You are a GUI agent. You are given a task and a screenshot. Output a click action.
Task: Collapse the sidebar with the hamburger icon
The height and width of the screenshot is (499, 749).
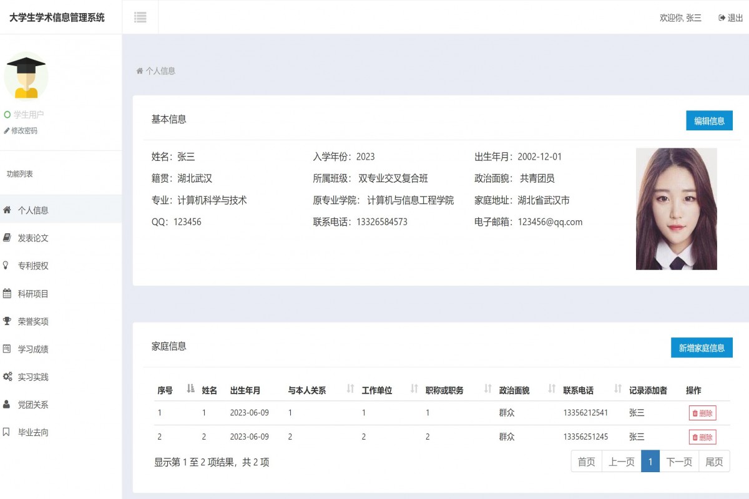(x=140, y=17)
